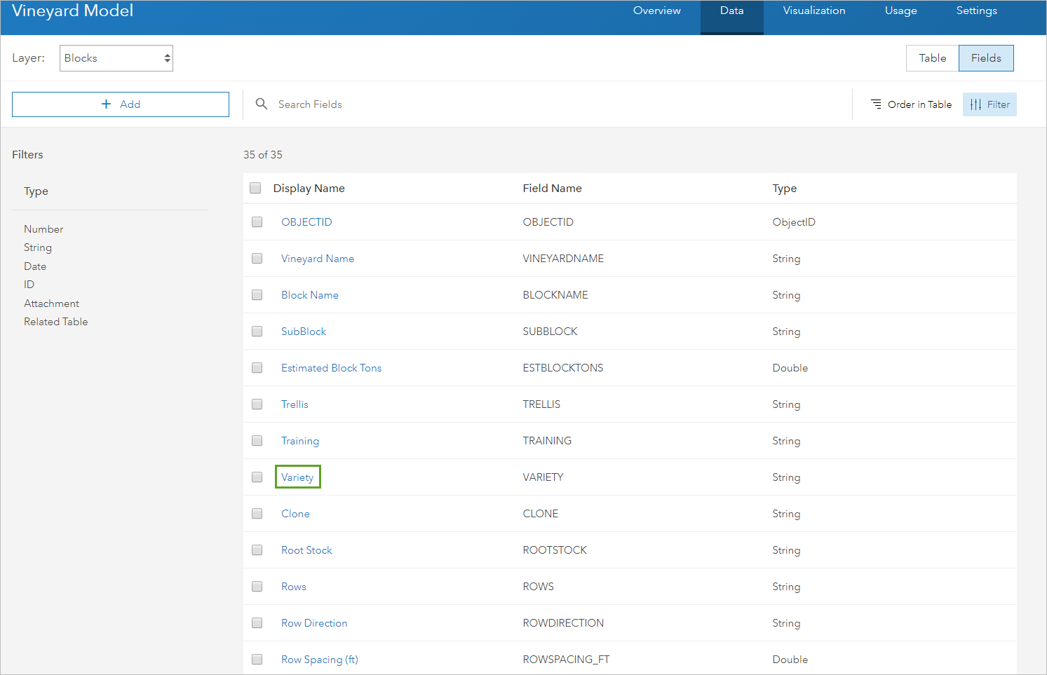
Task: Click the stepper arrows beside Blocks
Action: 167,58
